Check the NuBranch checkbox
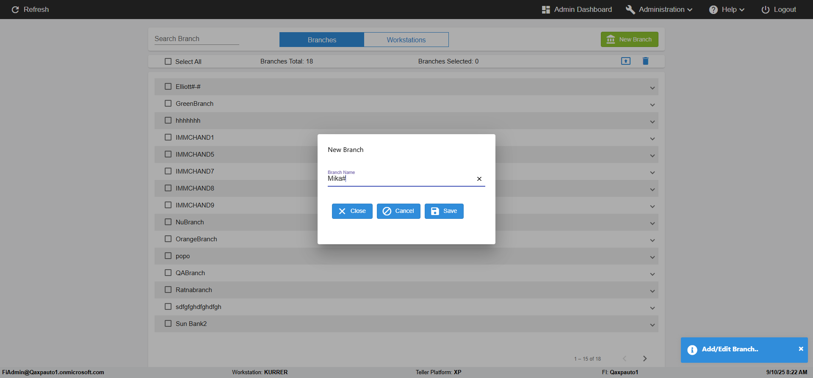 tap(168, 222)
